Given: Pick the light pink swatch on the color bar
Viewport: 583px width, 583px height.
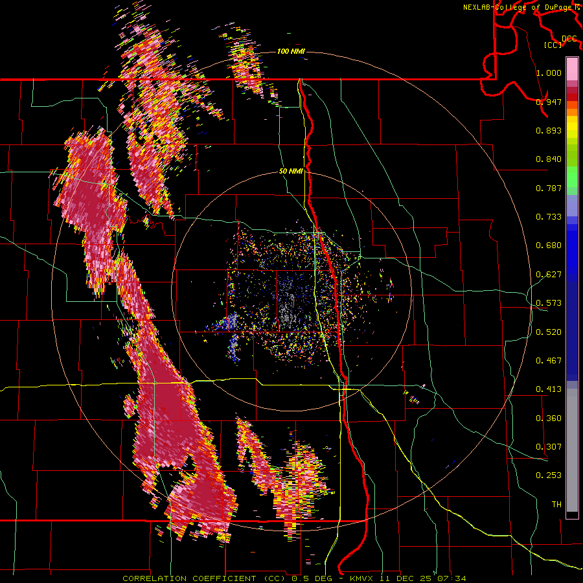Looking at the screenshot, I should tap(572, 69).
